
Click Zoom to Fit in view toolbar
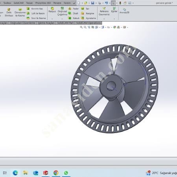pyautogui.click(x=81, y=27)
